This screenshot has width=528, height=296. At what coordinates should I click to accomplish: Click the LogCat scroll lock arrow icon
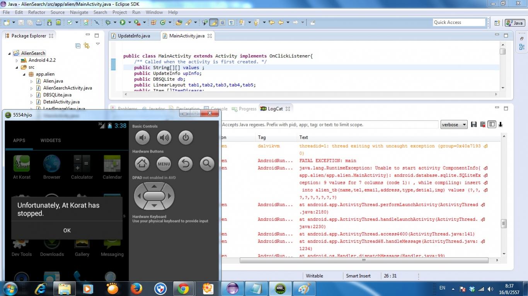pyautogui.click(x=501, y=124)
